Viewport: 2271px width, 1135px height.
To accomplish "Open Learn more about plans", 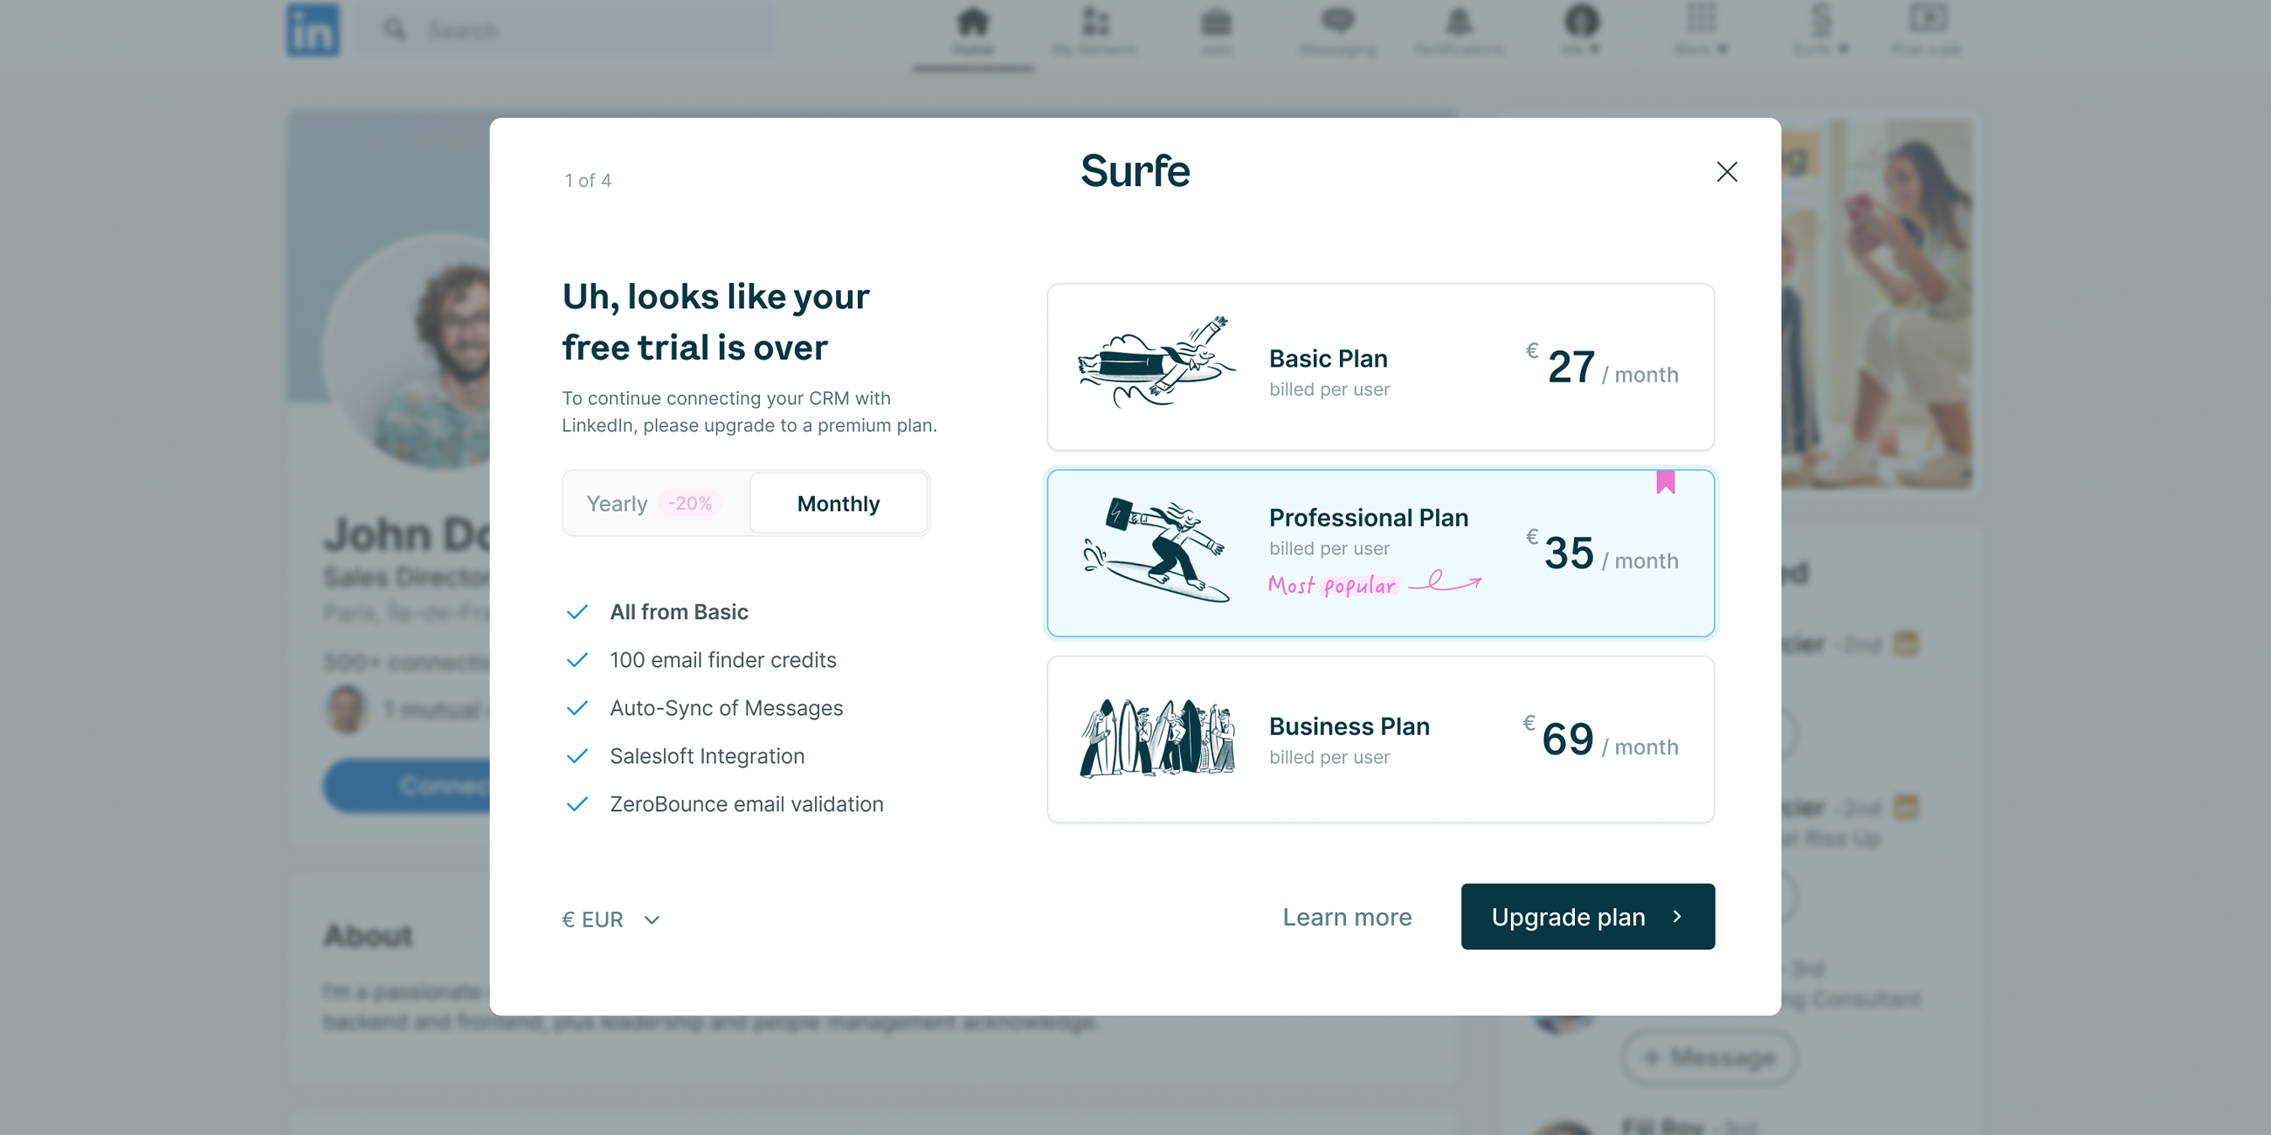I will click(1347, 917).
